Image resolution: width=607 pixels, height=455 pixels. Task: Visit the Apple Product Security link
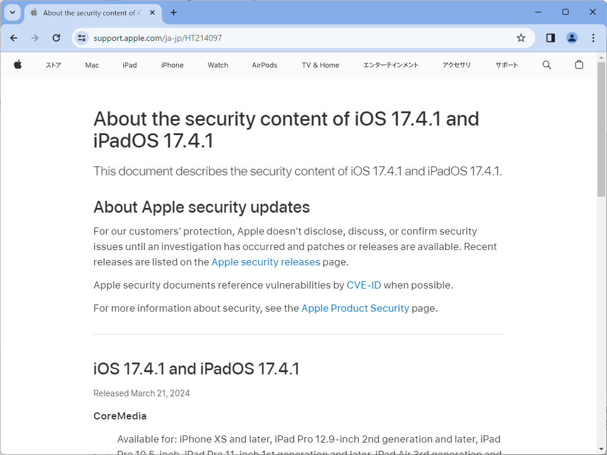355,308
